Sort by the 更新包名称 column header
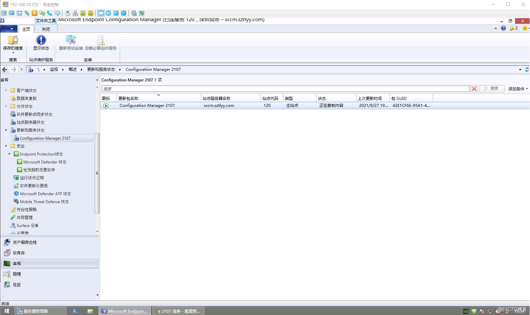The height and width of the screenshot is (315, 530). point(159,98)
